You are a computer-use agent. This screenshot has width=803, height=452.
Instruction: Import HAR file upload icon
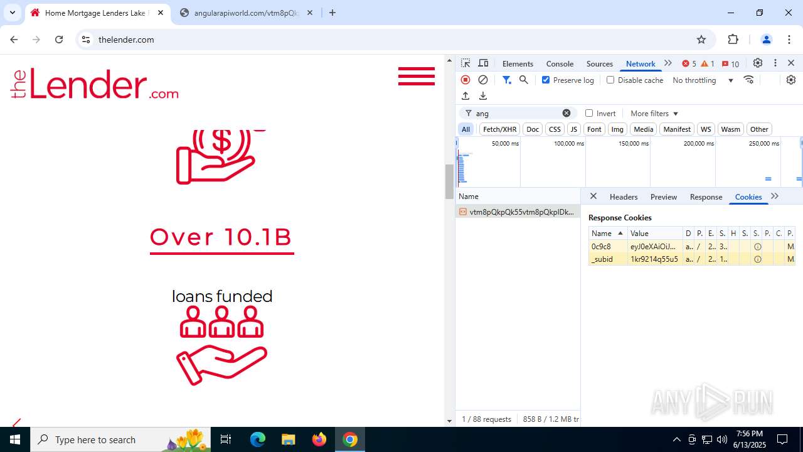[465, 96]
